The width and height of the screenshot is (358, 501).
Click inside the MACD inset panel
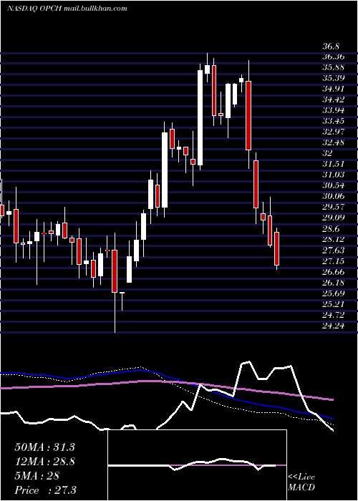pyautogui.click(x=197, y=465)
